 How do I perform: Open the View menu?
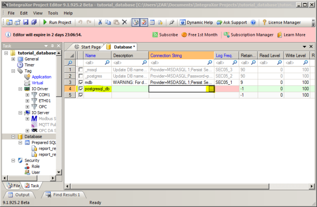(38, 13)
